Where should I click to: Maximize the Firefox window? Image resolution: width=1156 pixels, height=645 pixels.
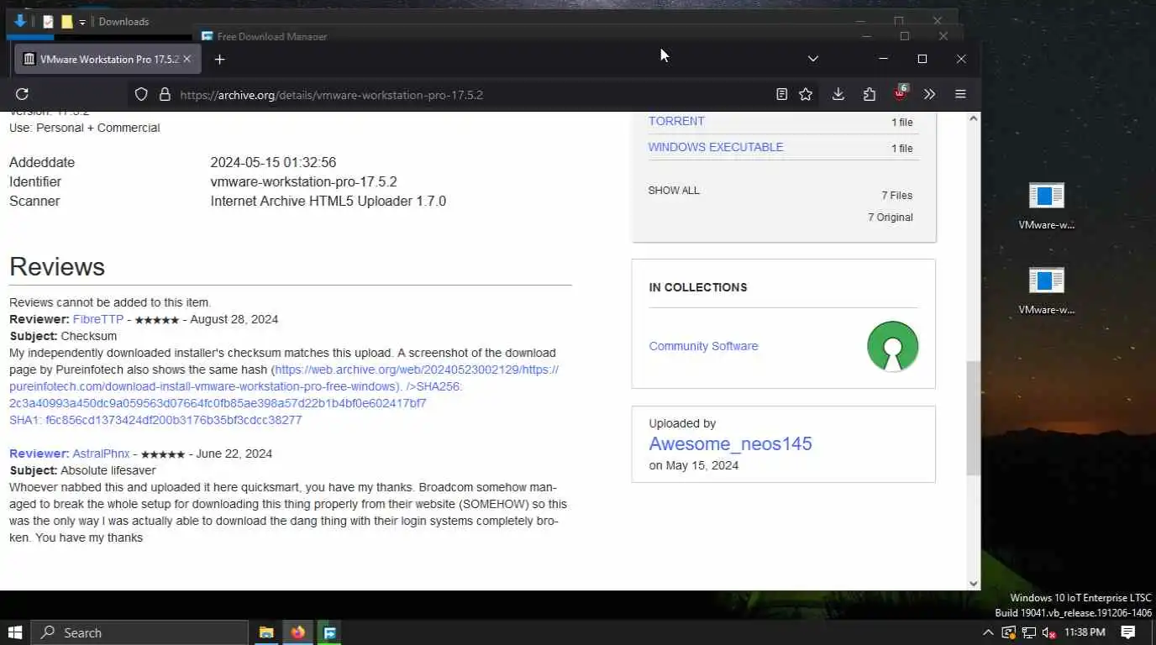pyautogui.click(x=922, y=59)
